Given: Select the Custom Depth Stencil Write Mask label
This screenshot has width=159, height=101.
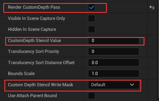Looking at the screenshot, I should [x=40, y=85].
